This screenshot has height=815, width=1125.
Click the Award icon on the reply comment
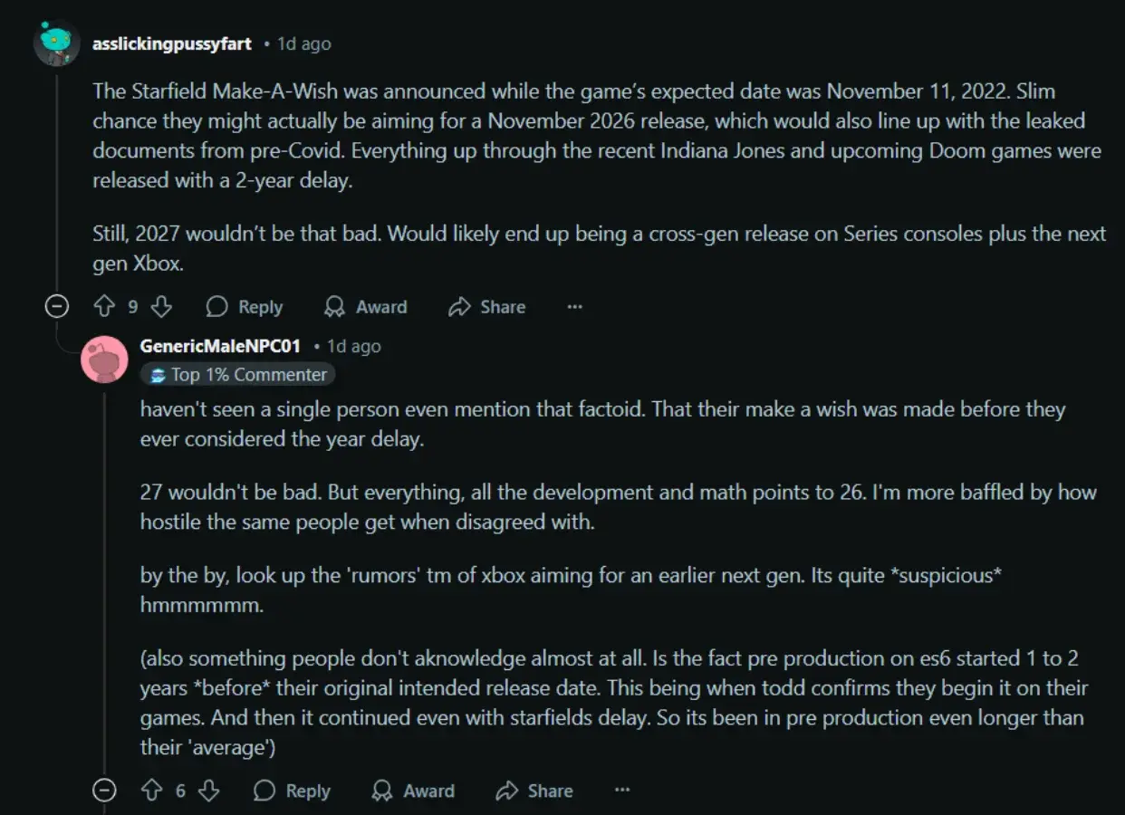382,791
